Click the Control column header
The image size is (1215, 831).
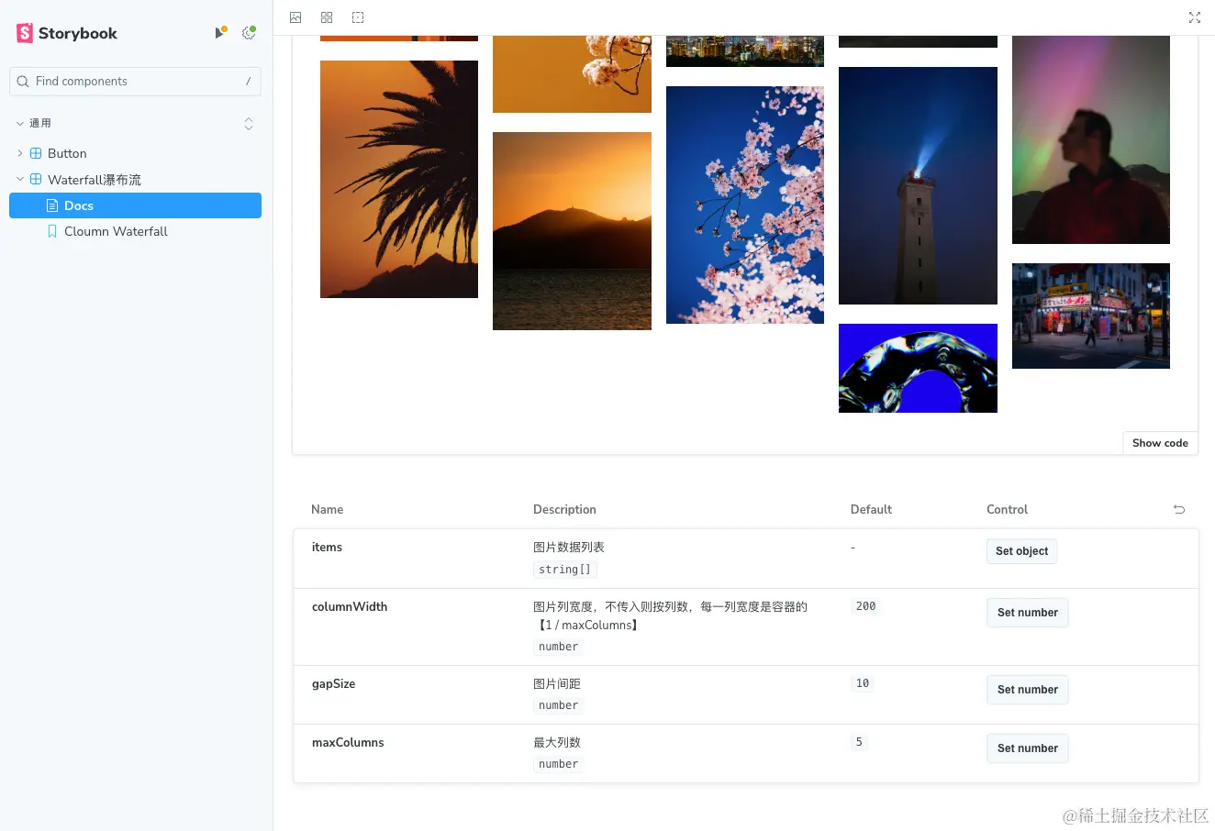coord(1007,509)
